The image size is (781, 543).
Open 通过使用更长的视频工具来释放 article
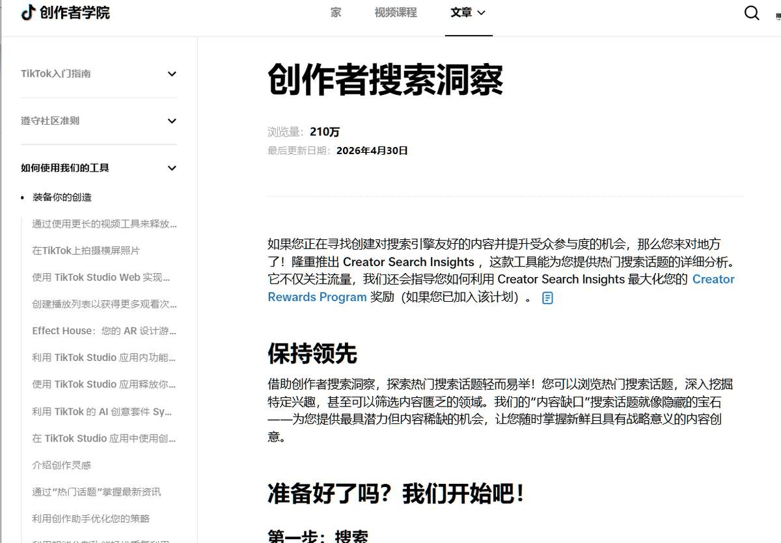point(105,224)
